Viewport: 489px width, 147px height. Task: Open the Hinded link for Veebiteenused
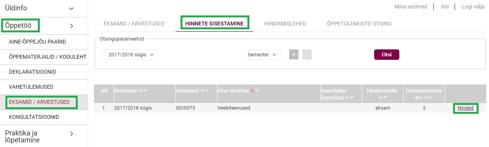tap(465, 108)
